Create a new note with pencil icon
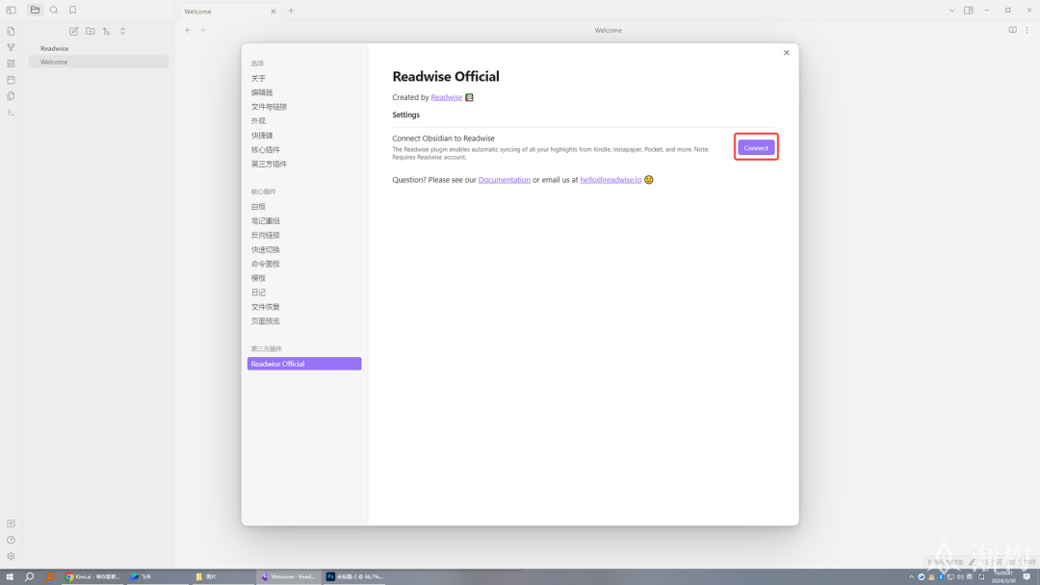This screenshot has height=585, width=1040. [73, 31]
